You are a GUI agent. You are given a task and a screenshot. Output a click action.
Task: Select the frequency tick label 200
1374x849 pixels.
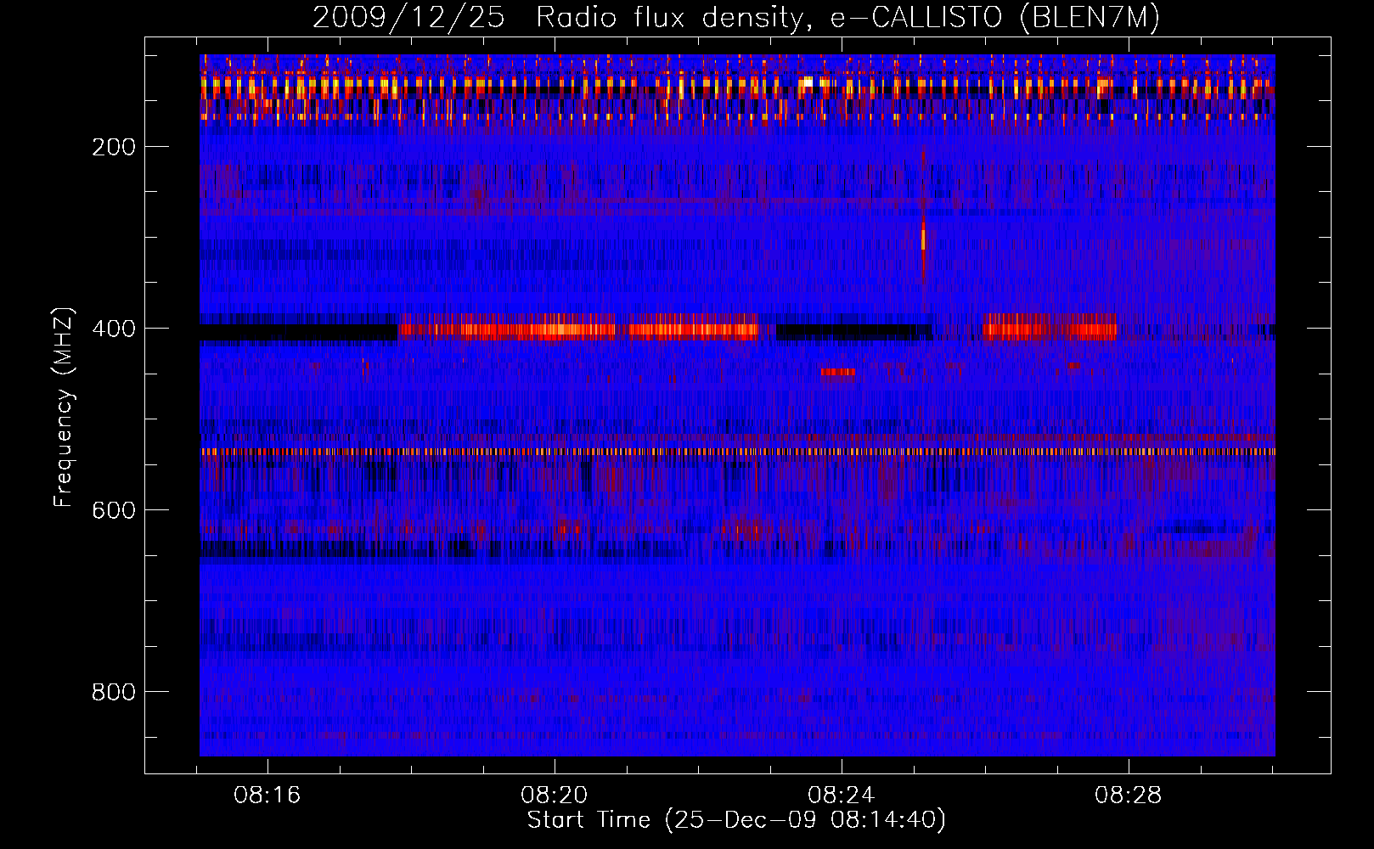(x=114, y=147)
